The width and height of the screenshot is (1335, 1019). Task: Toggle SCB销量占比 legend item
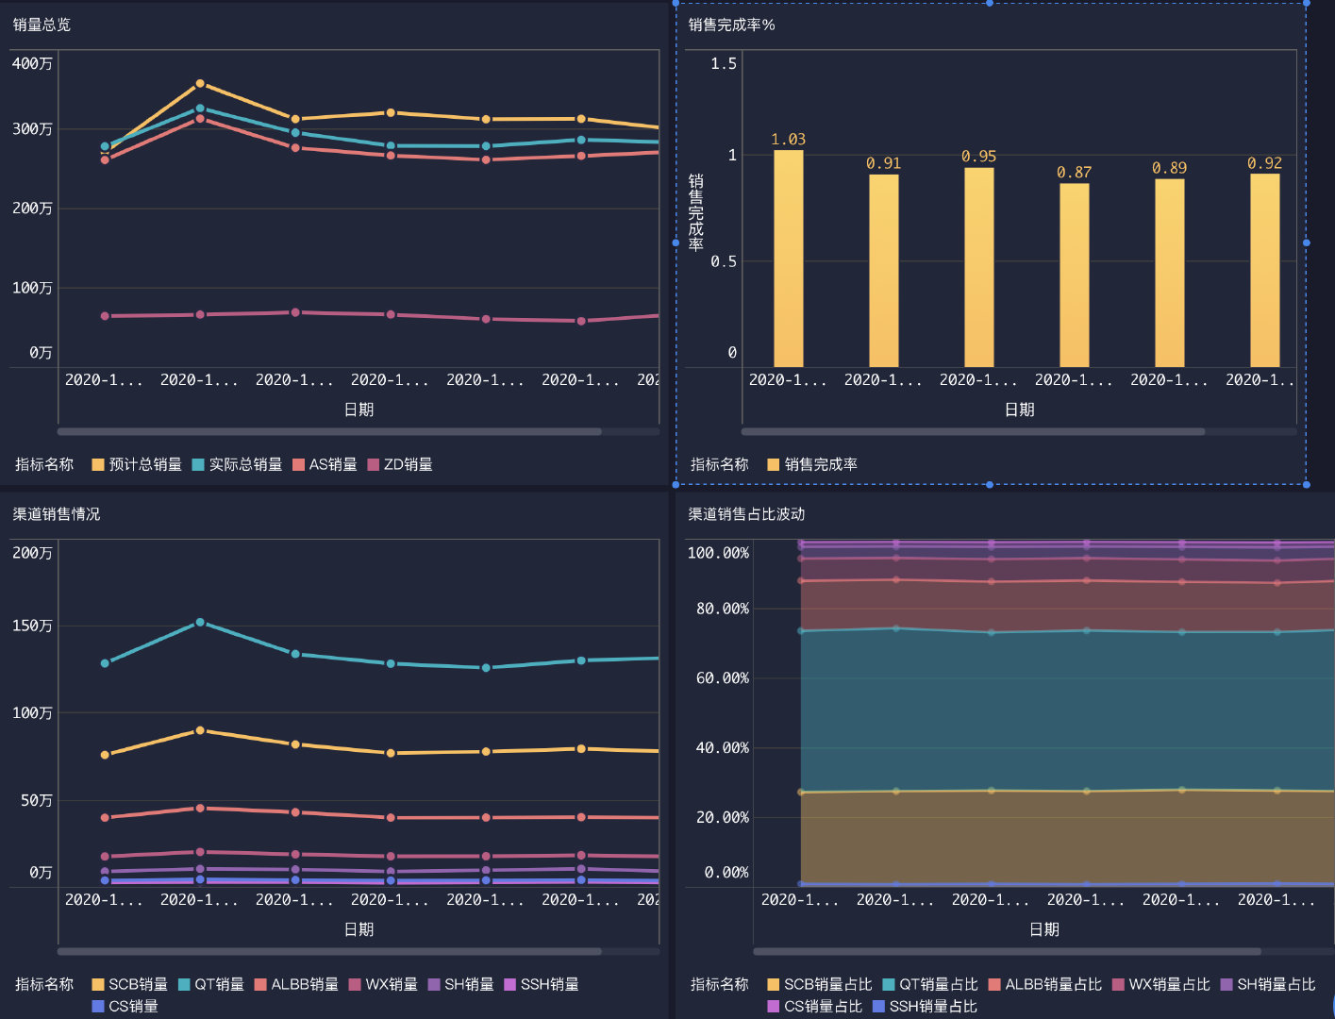(x=820, y=984)
